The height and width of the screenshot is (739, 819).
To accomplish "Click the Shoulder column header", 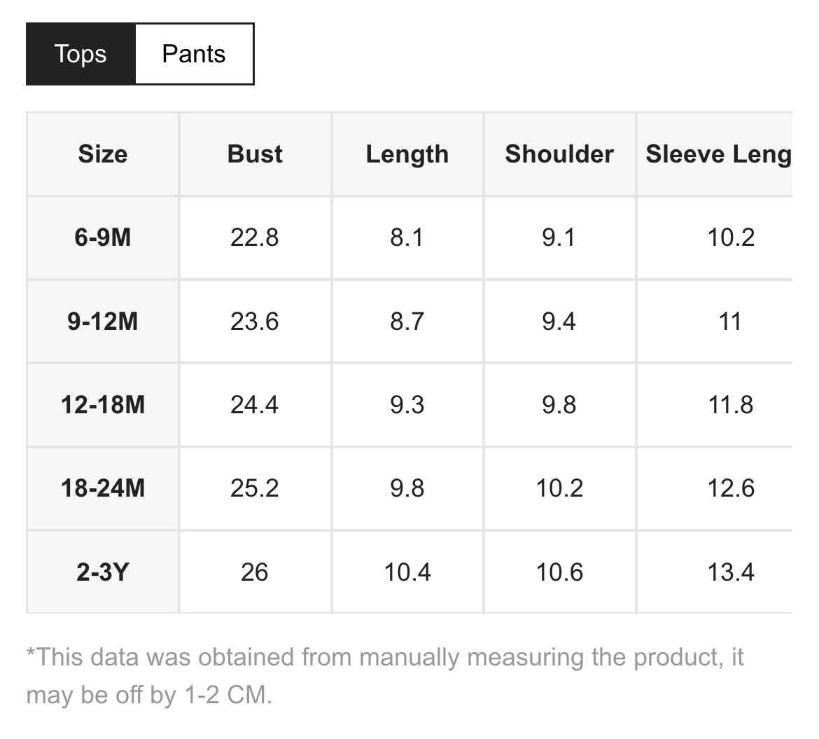I will pyautogui.click(x=559, y=154).
